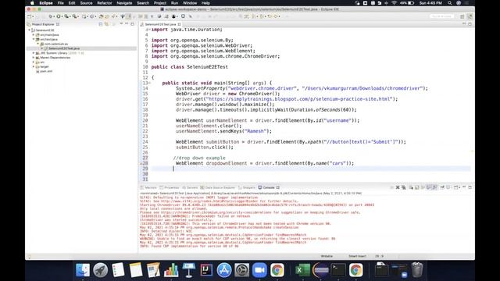Screen dimensions: 500x281
Task: Click the Quick Access search field
Action: (x=442, y=16)
